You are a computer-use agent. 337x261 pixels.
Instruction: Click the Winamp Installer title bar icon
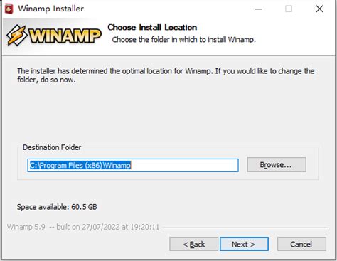pos(9,9)
